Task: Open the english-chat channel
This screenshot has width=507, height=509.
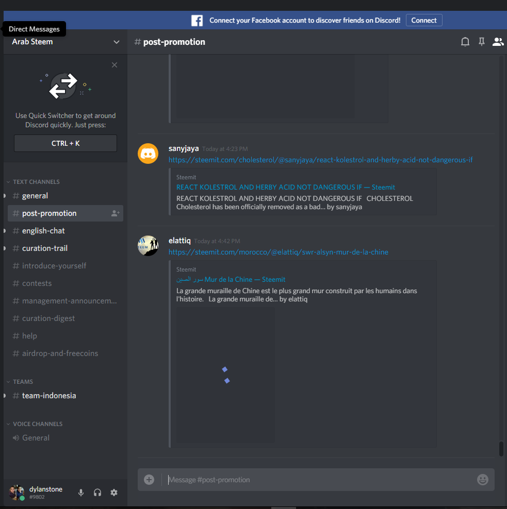Action: point(66,231)
